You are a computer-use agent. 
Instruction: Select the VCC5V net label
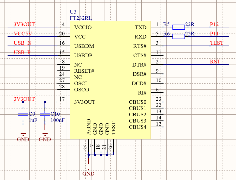(23, 34)
